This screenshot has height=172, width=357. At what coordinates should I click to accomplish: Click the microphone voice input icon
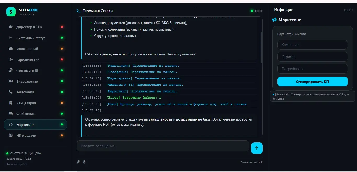coord(84,162)
